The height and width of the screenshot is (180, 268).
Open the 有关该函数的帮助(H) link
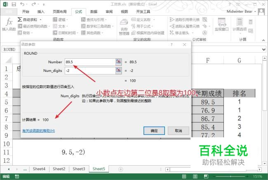point(39,131)
